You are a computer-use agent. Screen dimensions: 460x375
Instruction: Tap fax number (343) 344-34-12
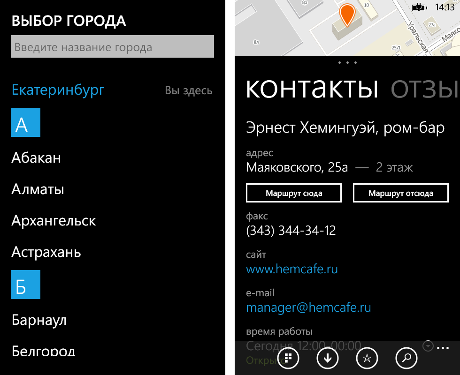291,231
